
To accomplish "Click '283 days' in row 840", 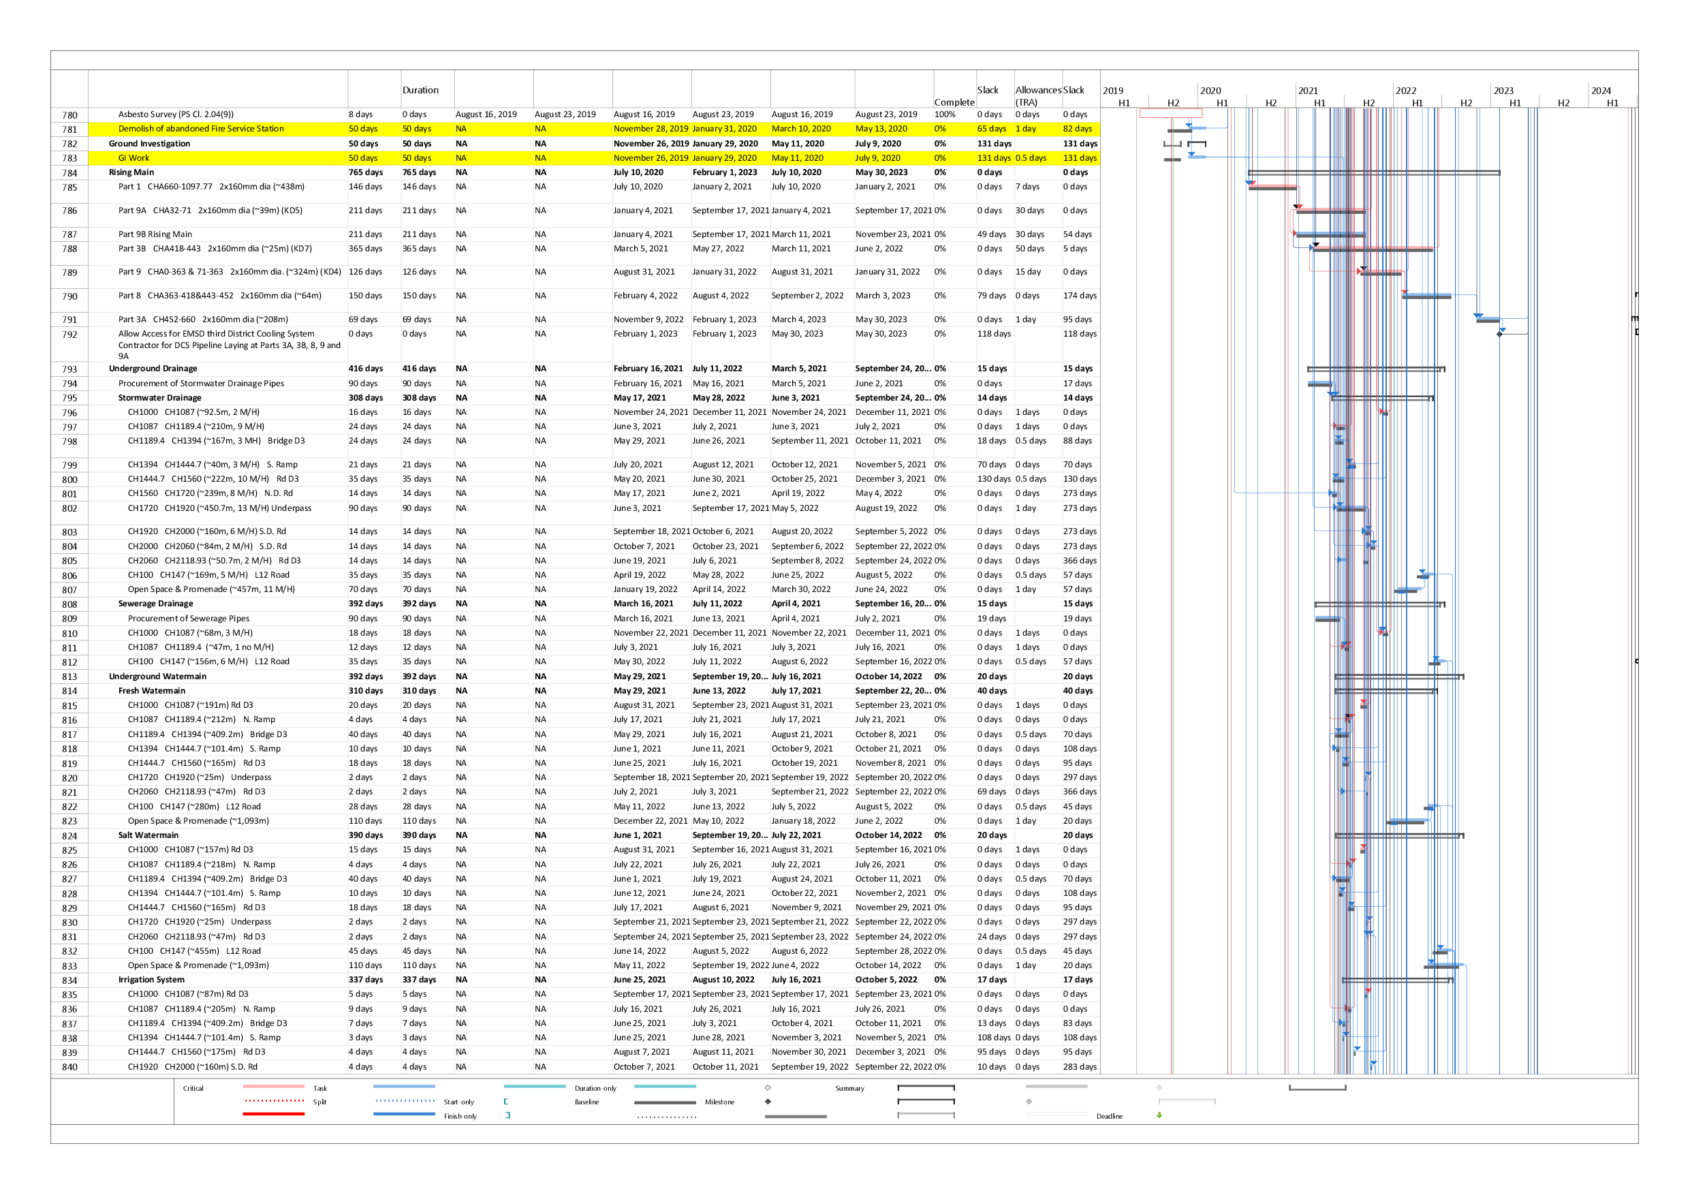I will [x=1080, y=1068].
